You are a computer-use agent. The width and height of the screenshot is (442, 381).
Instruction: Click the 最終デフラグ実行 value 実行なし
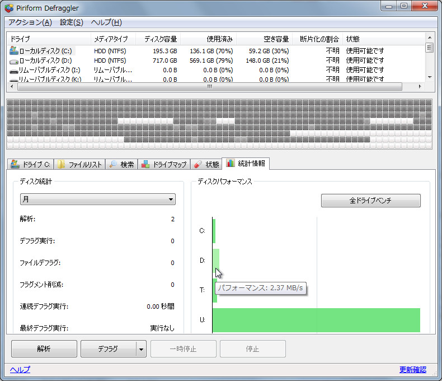click(x=162, y=328)
